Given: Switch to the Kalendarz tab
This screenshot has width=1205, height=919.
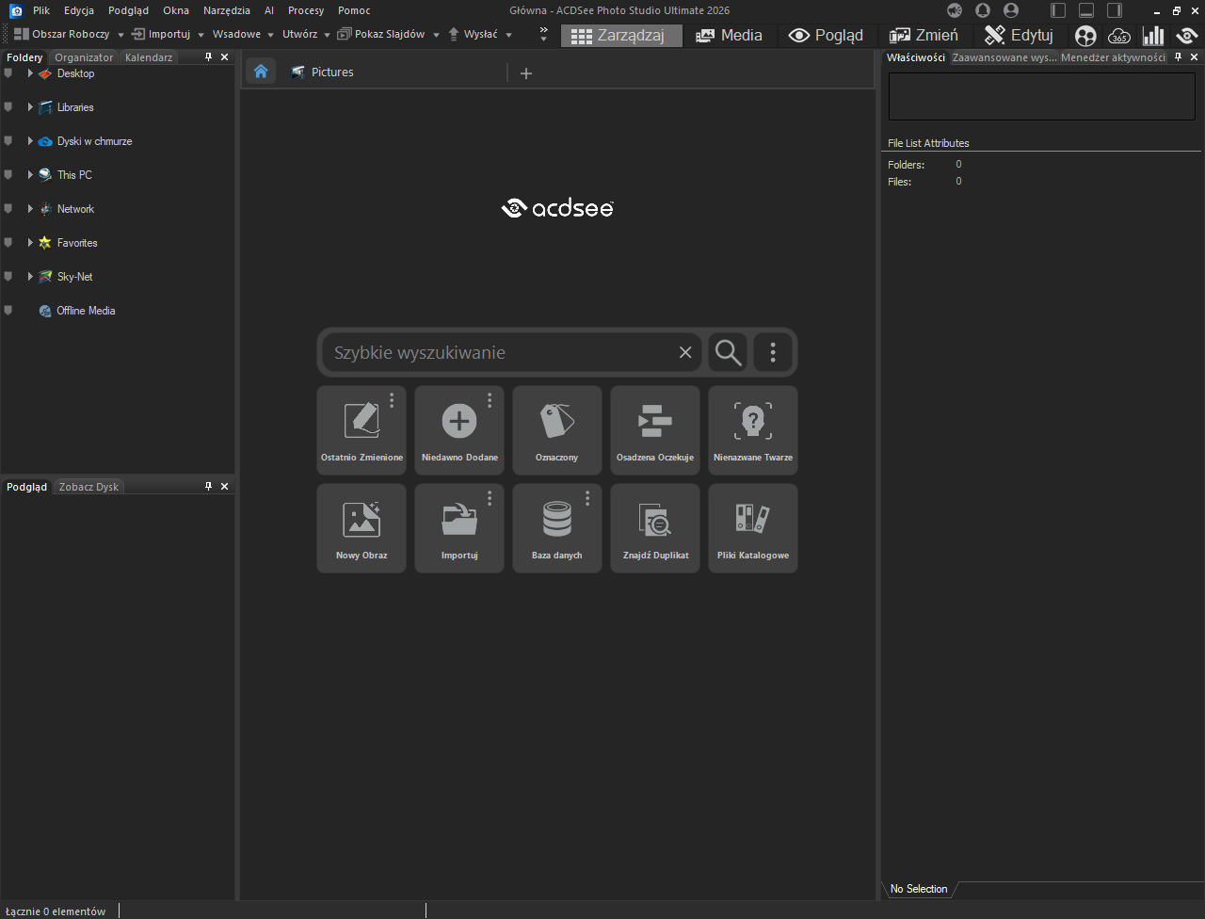Looking at the screenshot, I should 149,57.
